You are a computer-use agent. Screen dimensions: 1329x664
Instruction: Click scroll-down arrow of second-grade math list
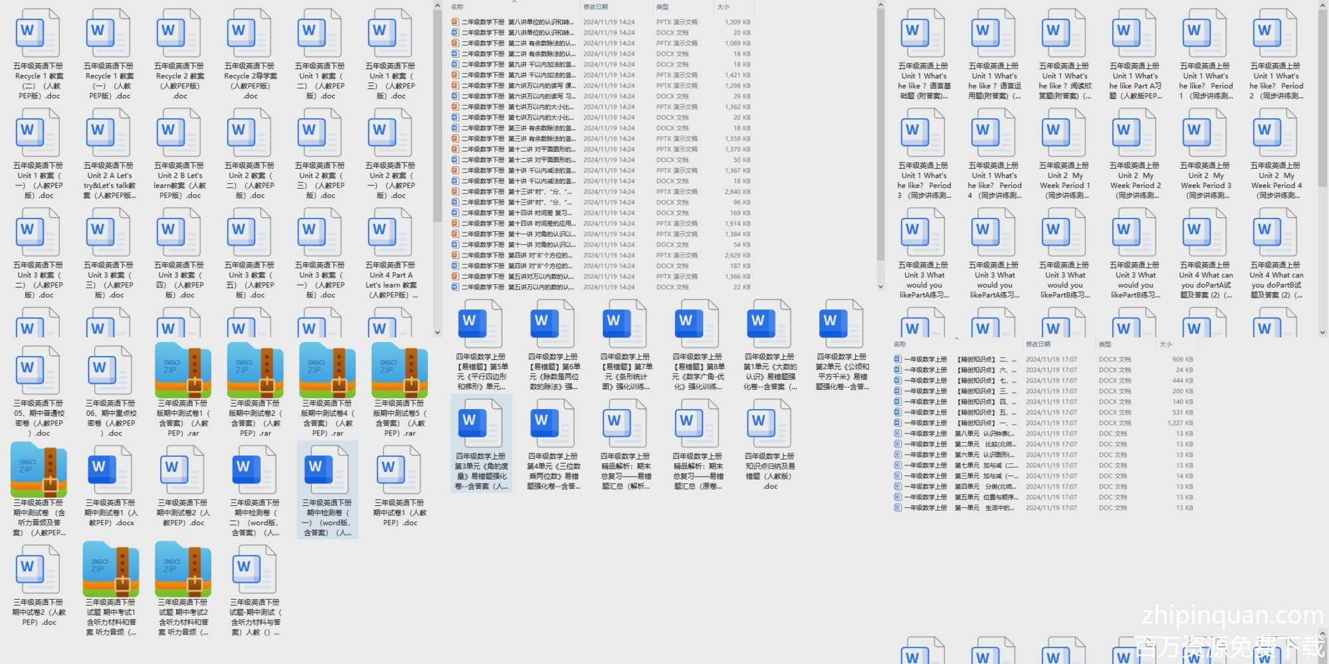(880, 287)
